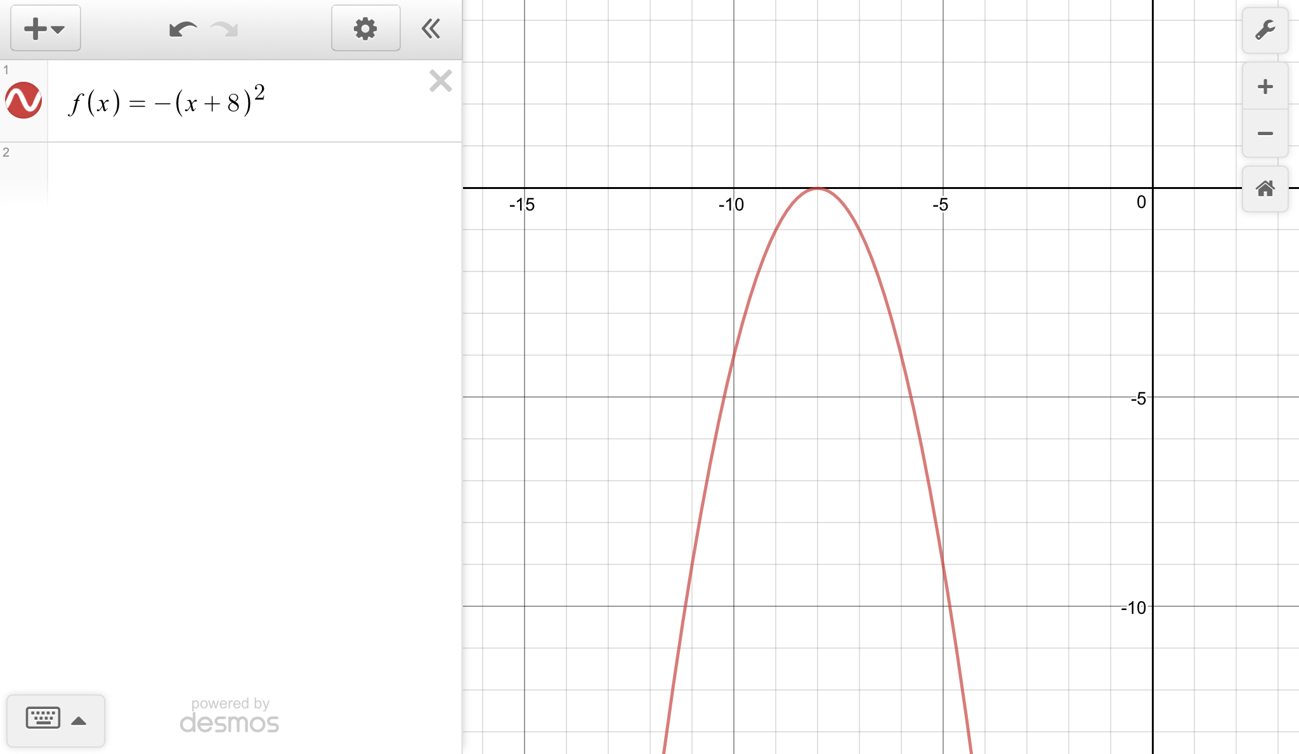
Task: Open Graph Settings wrench
Action: [x=1265, y=30]
